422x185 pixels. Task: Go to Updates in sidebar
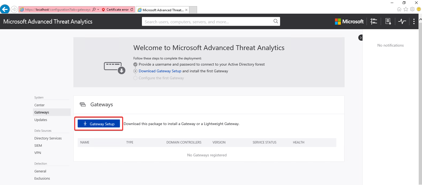[41, 120]
